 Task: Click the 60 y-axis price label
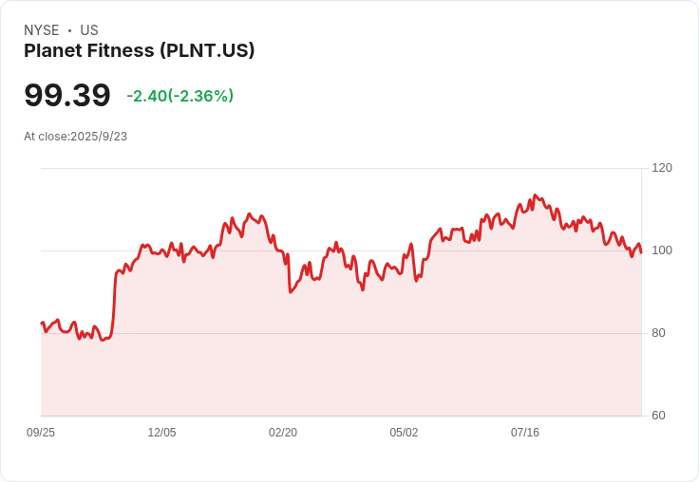(658, 416)
